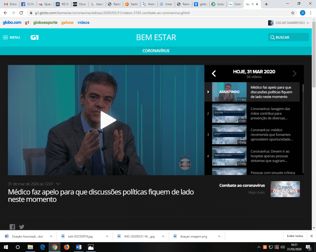Launch Microsoft Edge from taskbar

(x=42, y=247)
